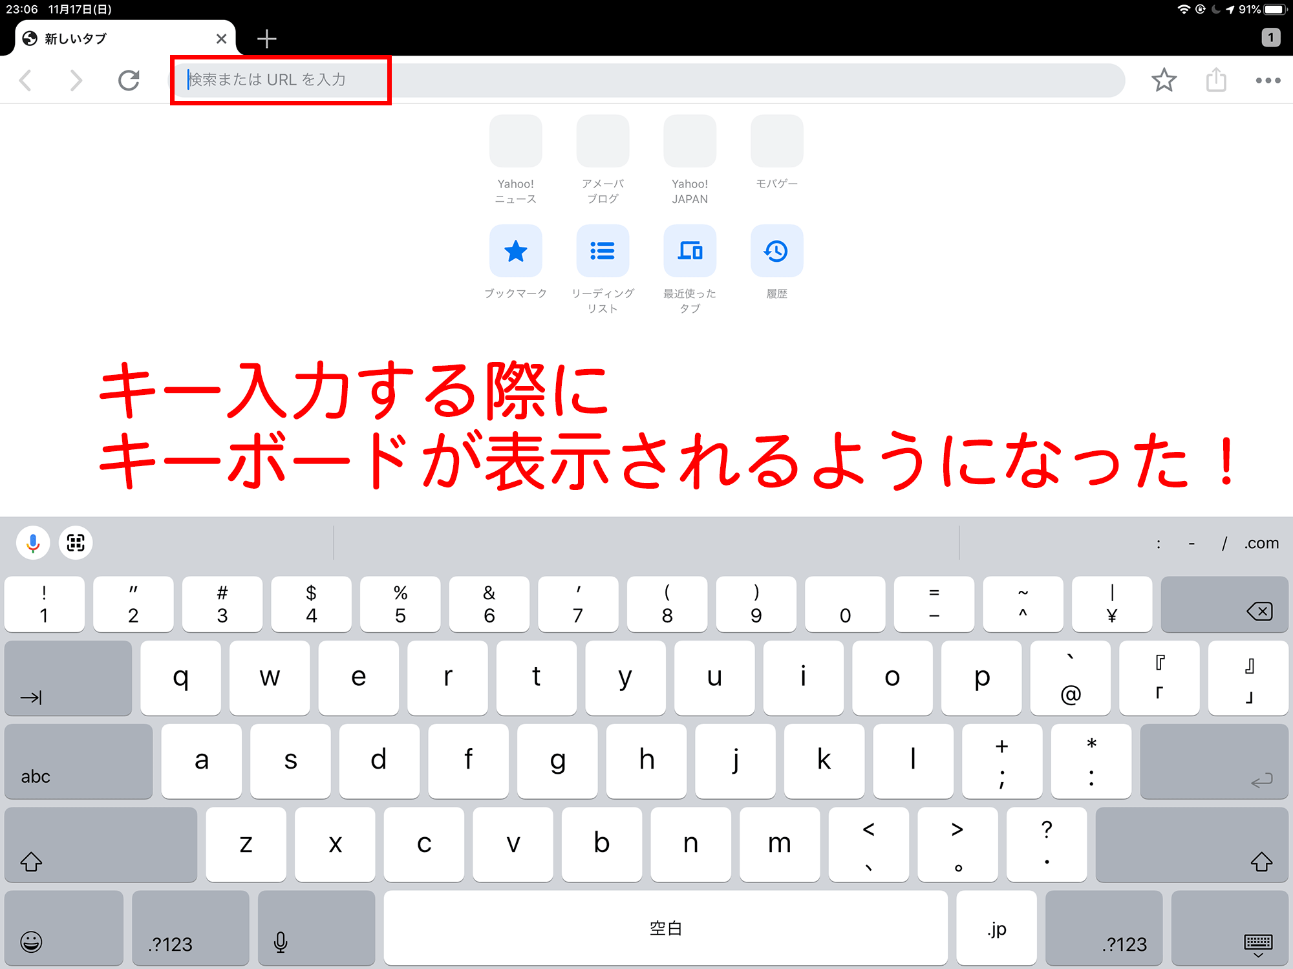Insert .com from the suggestion bar
This screenshot has width=1293, height=969.
click(x=1261, y=543)
